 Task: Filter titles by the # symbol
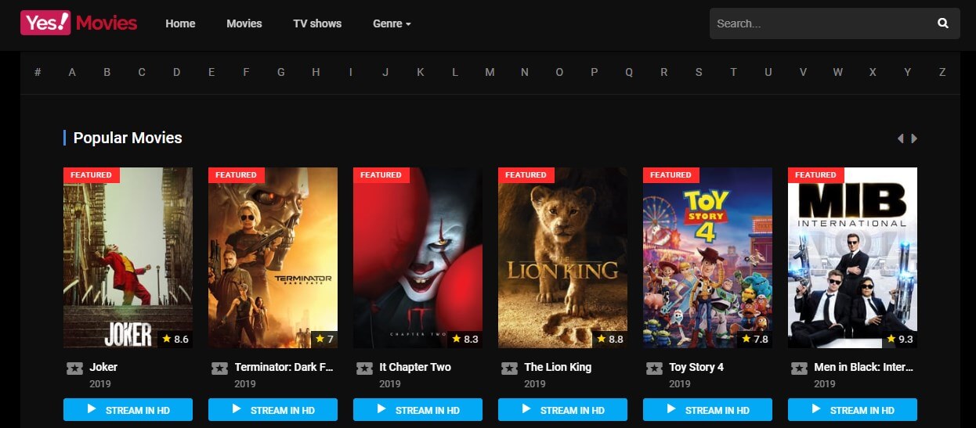(x=38, y=72)
